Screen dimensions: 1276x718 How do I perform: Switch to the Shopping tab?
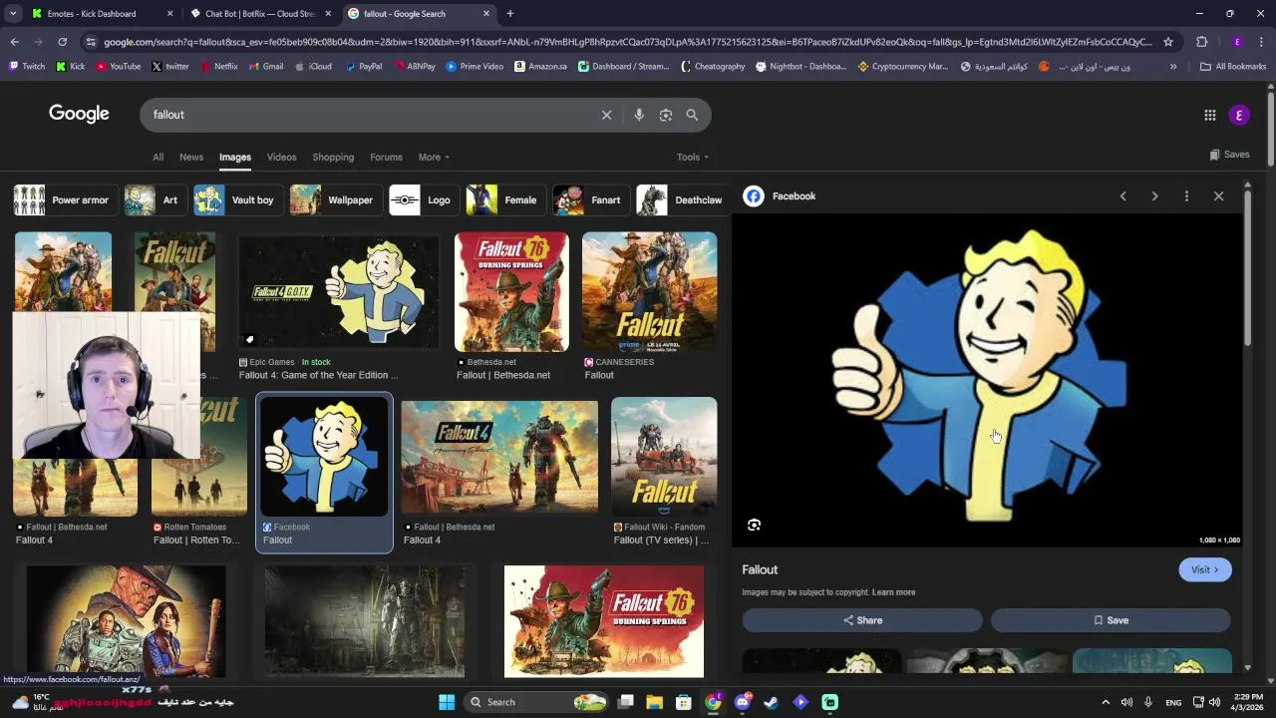[x=333, y=157]
